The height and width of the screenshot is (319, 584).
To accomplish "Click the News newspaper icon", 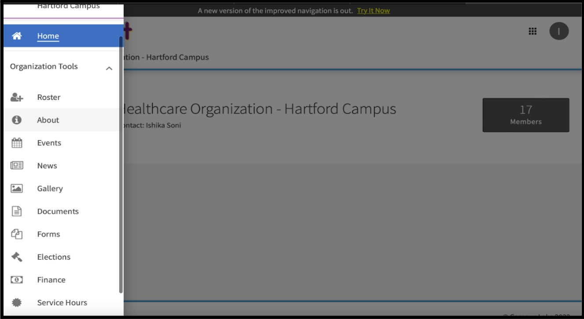I will click(x=17, y=166).
